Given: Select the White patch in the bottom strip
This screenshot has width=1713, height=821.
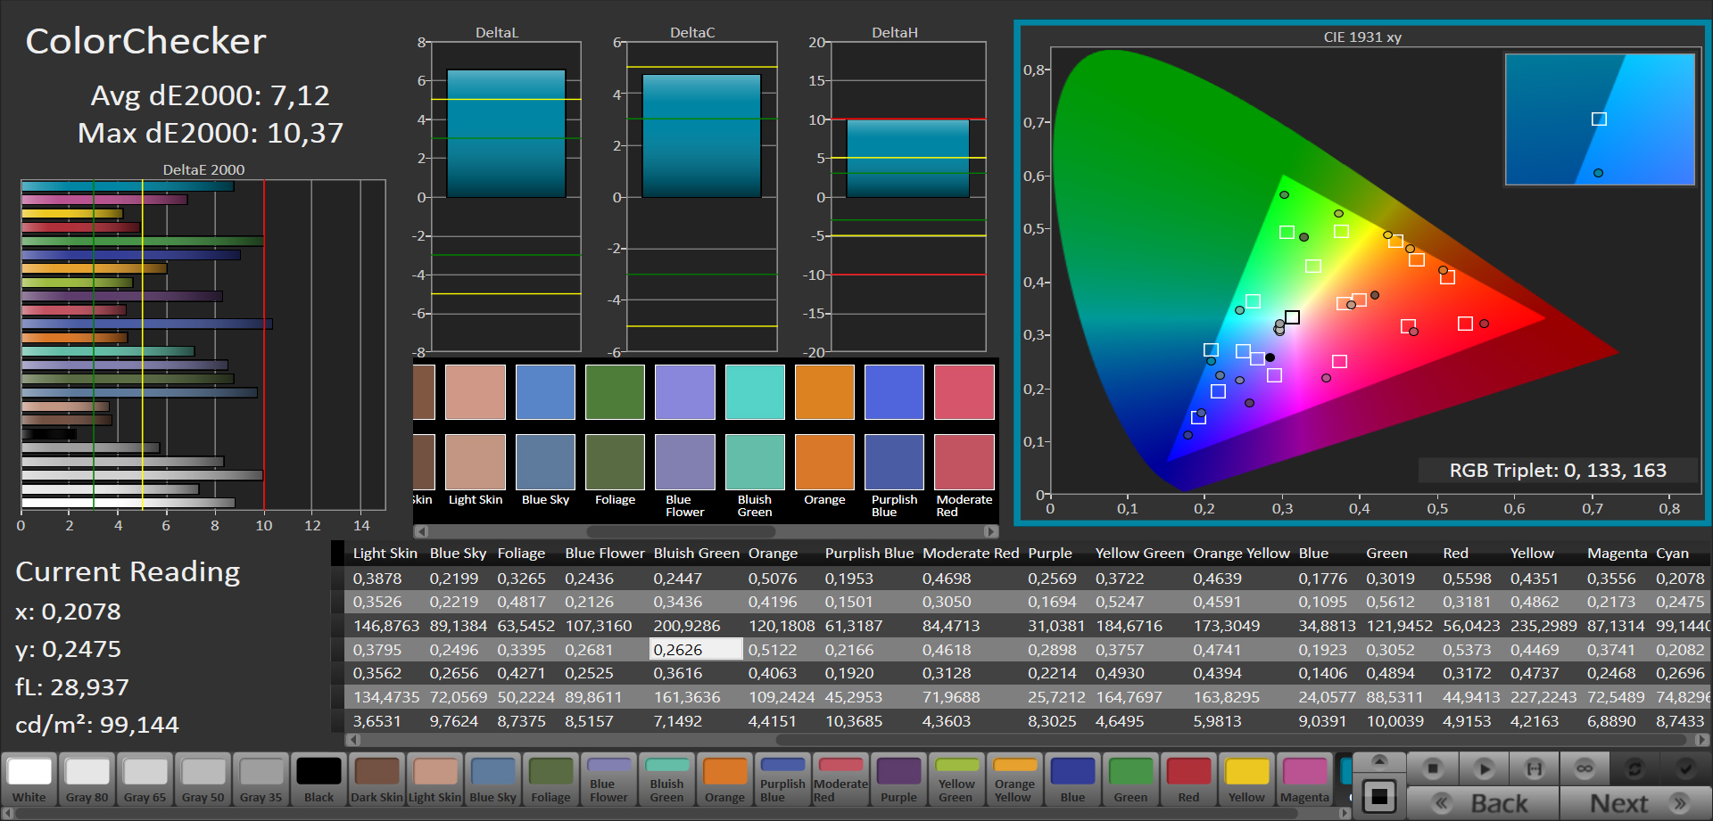Looking at the screenshot, I should (x=29, y=779).
